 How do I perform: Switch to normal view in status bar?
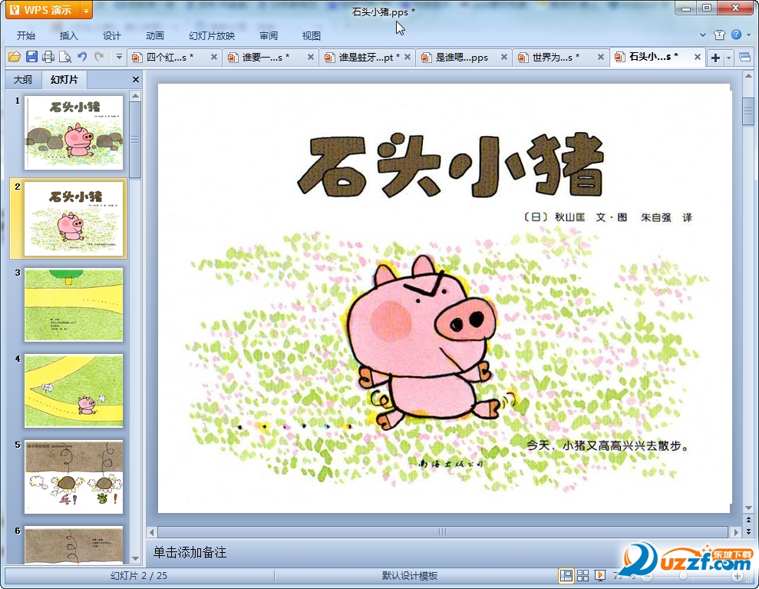[x=566, y=575]
